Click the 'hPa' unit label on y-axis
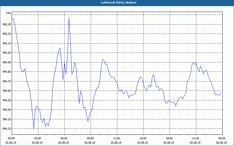This screenshot has width=234, height=146. tap(8, 13)
